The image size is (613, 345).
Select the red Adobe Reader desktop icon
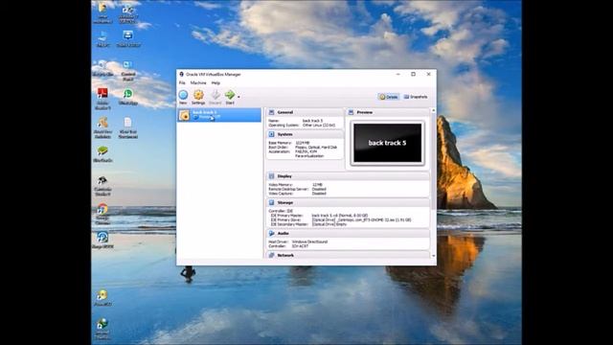pyautogui.click(x=102, y=98)
